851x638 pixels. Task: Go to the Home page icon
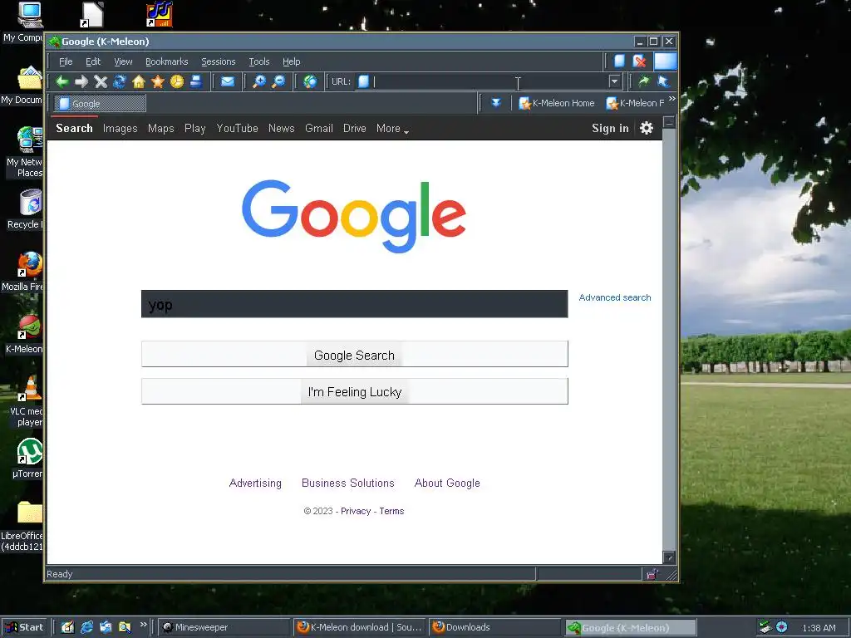139,81
